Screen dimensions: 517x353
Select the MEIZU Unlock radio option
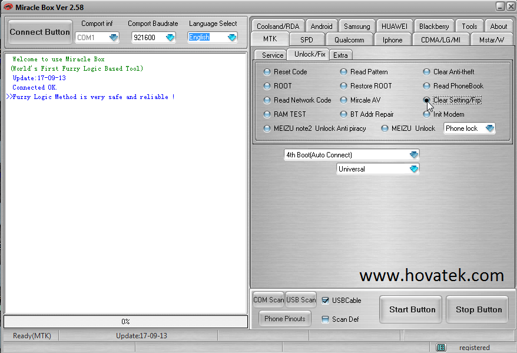click(x=408, y=128)
